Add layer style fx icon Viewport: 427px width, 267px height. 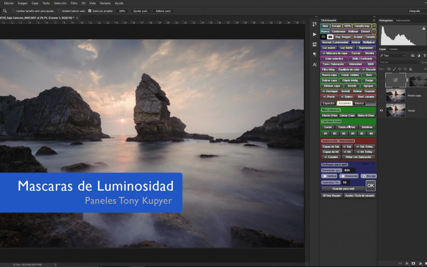tap(407, 263)
